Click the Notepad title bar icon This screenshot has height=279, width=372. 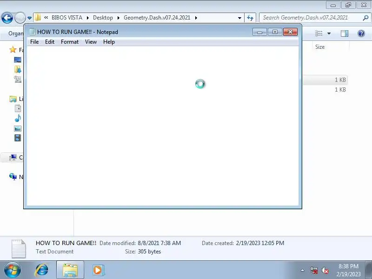coord(32,32)
